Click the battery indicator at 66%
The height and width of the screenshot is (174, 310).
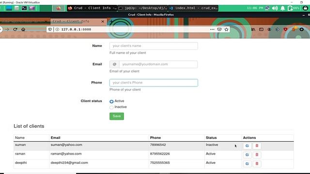pyautogui.click(x=294, y=8)
